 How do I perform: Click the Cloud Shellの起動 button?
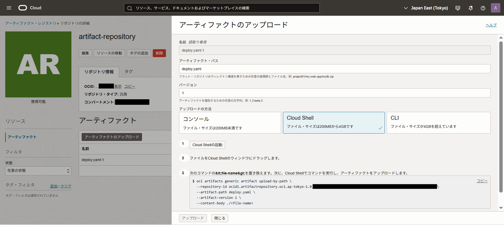click(207, 145)
